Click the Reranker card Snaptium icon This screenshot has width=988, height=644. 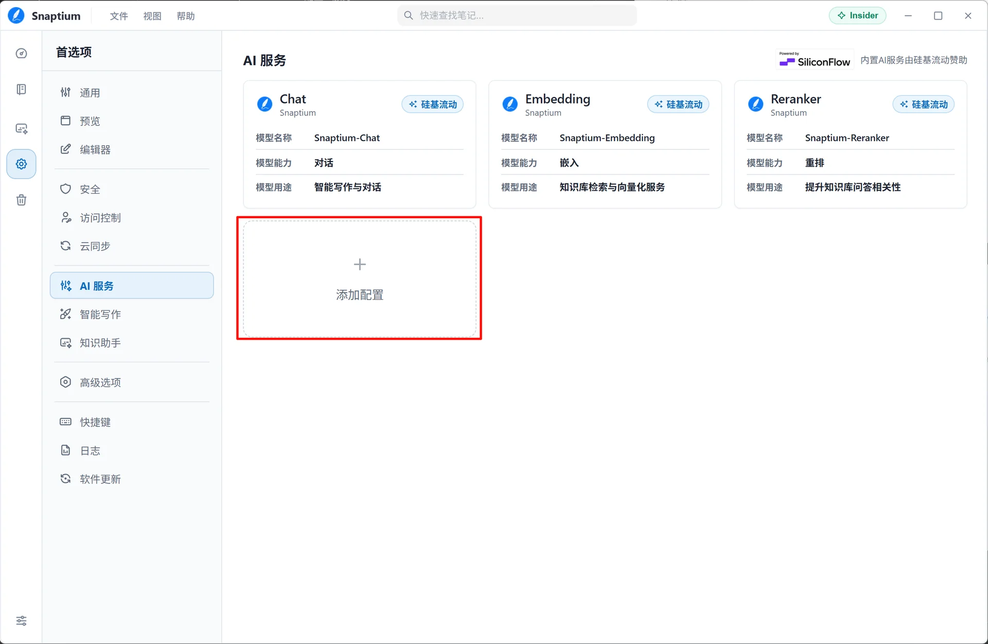[755, 105]
